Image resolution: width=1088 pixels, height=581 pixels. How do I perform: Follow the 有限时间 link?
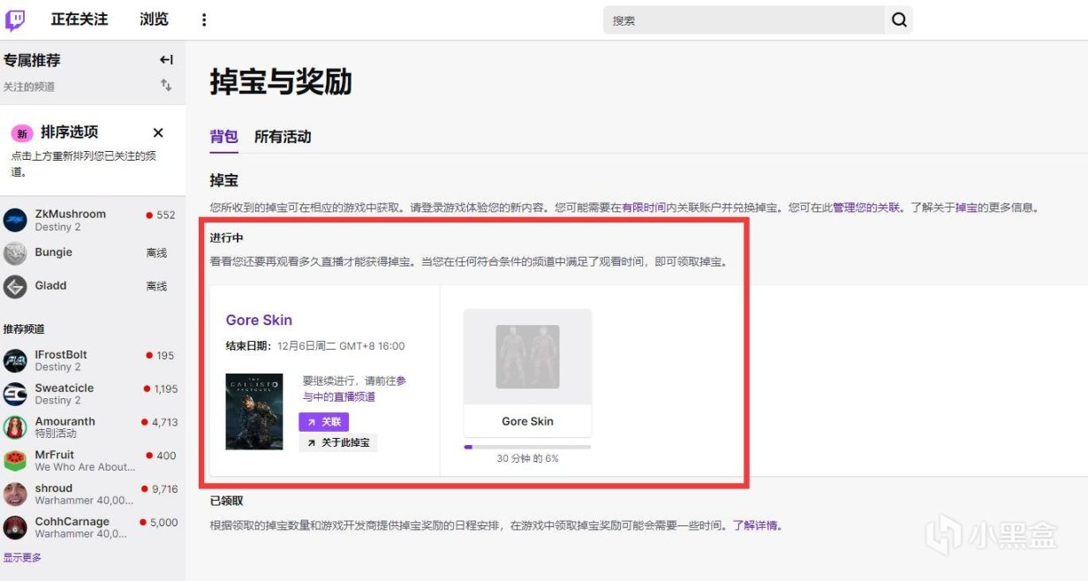coord(643,208)
